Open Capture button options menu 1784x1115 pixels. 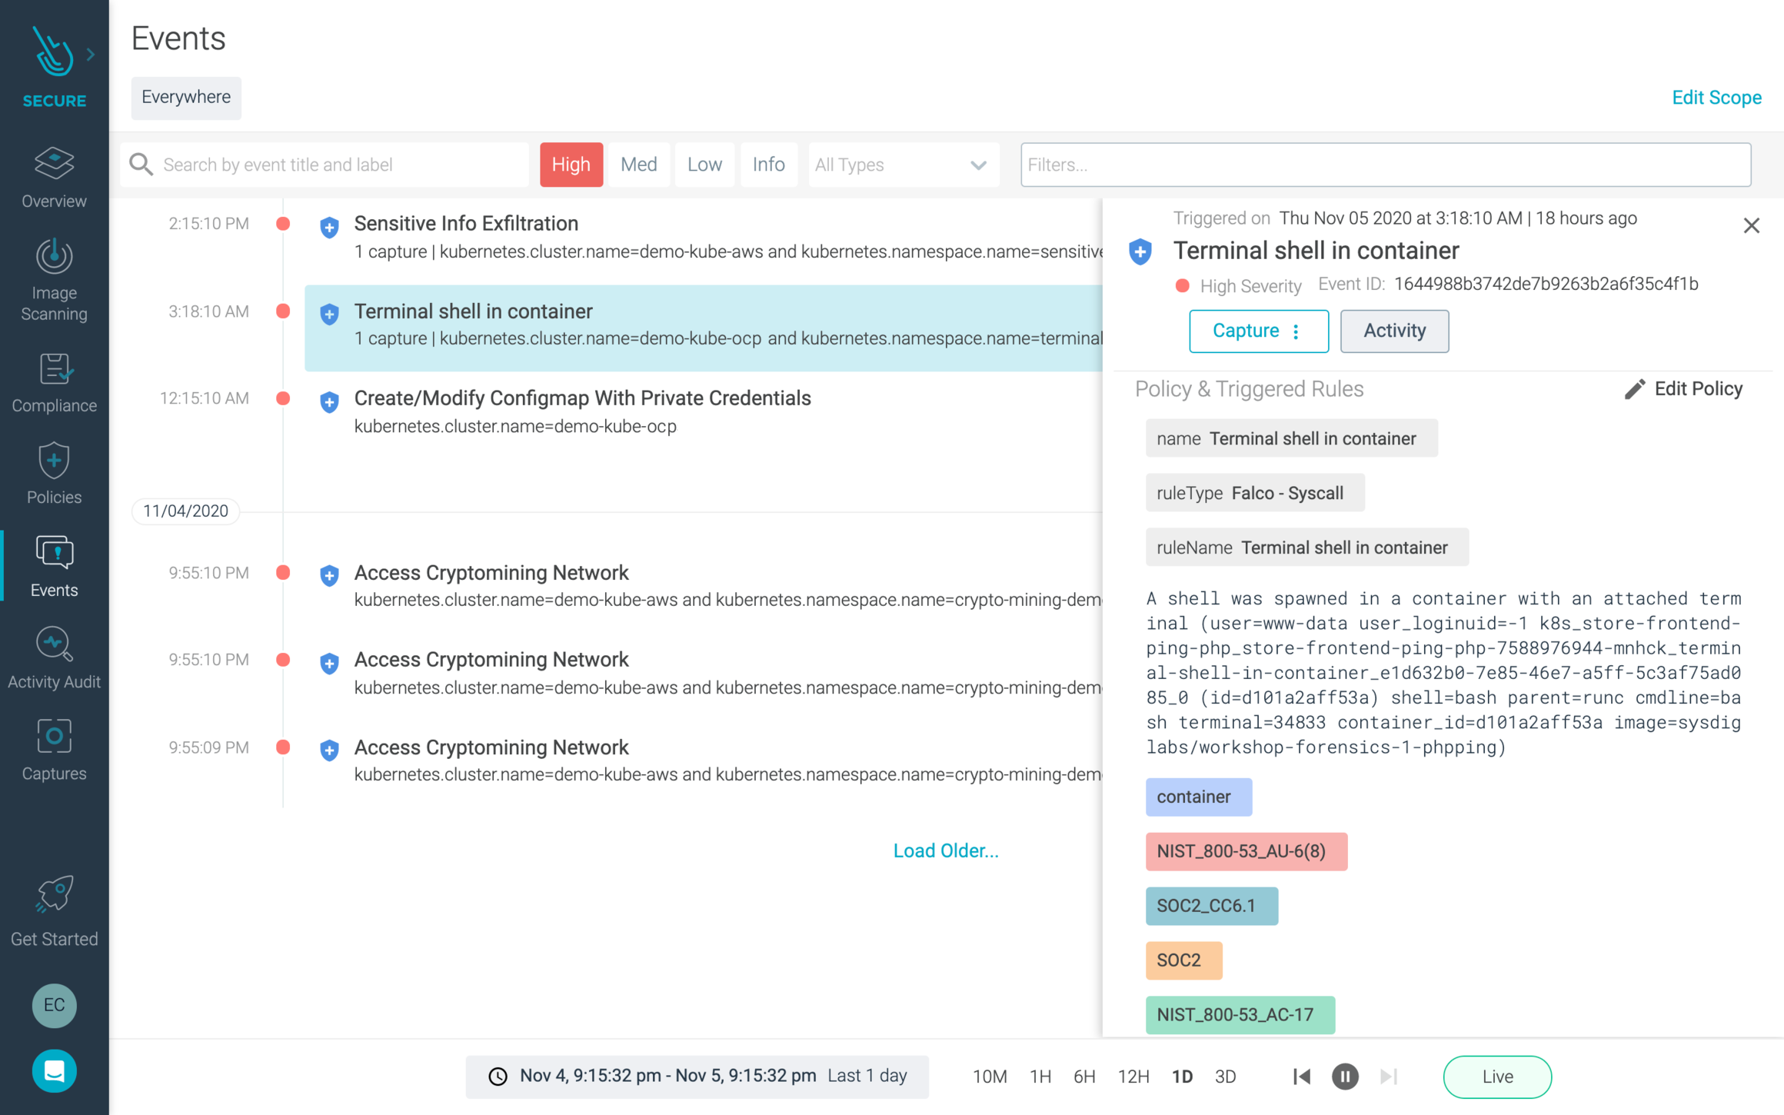click(x=1296, y=331)
